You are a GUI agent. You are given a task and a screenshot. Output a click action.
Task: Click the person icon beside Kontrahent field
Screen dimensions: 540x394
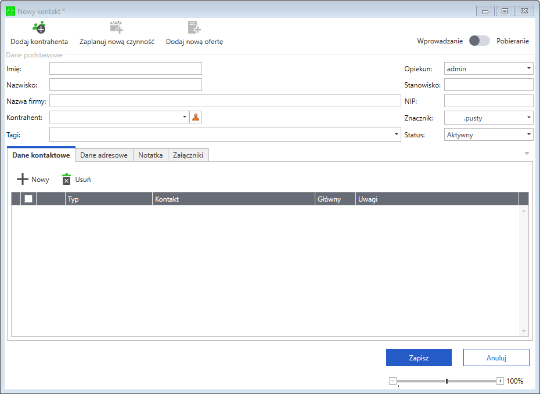click(196, 117)
